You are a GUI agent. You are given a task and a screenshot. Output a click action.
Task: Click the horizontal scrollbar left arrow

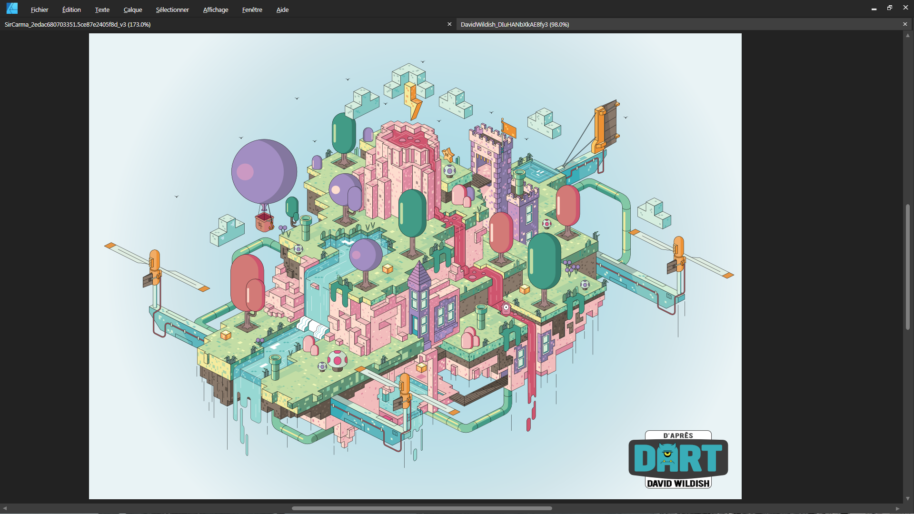(4, 508)
